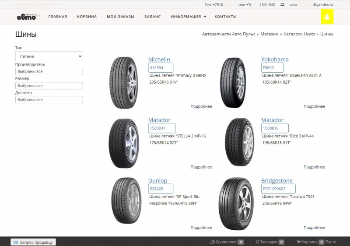Click Подробнее for Dunlop SP Sport
Image resolution: width=350 pixels, height=246 pixels.
(x=201, y=228)
